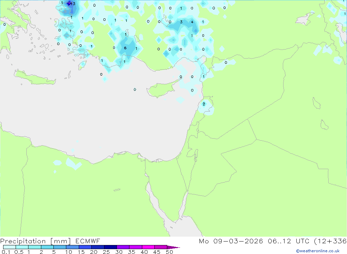Image resolution: width=347 pixels, height=254 pixels.
Task: Click the '2' precipitation value near the coast
Action: (x=204, y=104)
